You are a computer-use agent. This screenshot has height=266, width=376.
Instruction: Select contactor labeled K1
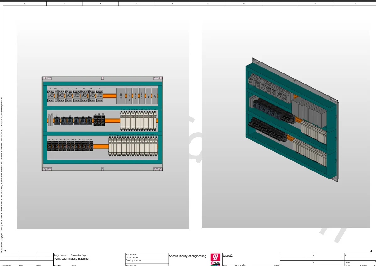click(x=57, y=121)
